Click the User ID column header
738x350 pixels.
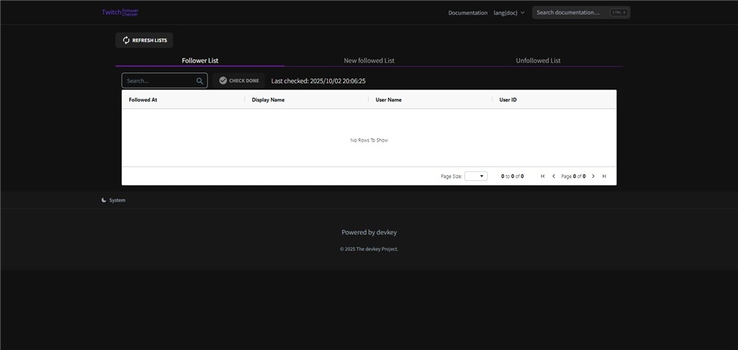click(x=508, y=100)
